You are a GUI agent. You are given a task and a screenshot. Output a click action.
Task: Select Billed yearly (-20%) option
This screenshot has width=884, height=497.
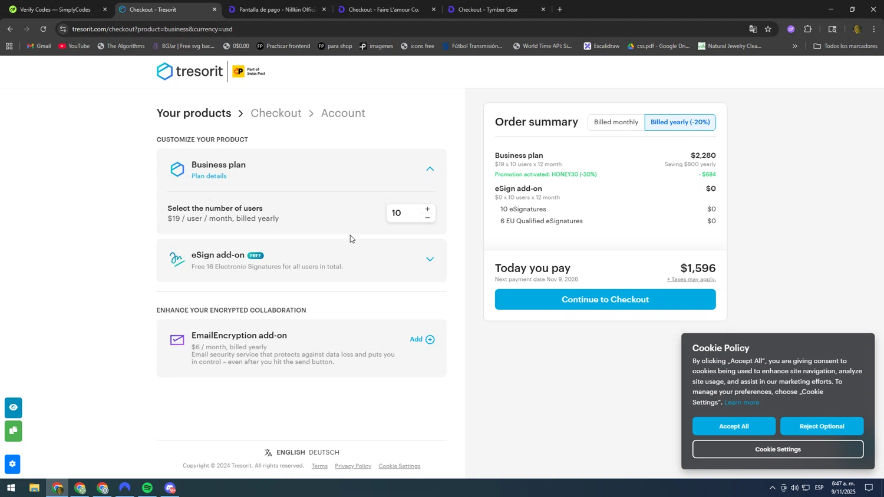[680, 122]
